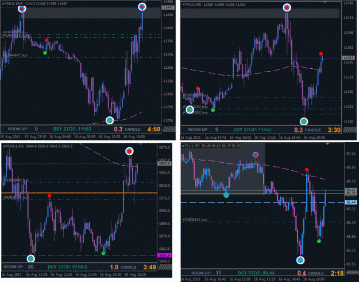Viewport: 359px width, 282px height.
Task: Click the 4:50 candle countdown timer
Action: (x=154, y=129)
